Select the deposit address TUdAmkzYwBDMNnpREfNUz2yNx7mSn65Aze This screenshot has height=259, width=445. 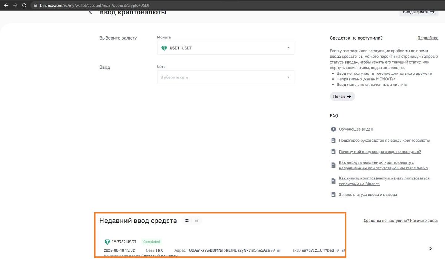pyautogui.click(x=228, y=250)
